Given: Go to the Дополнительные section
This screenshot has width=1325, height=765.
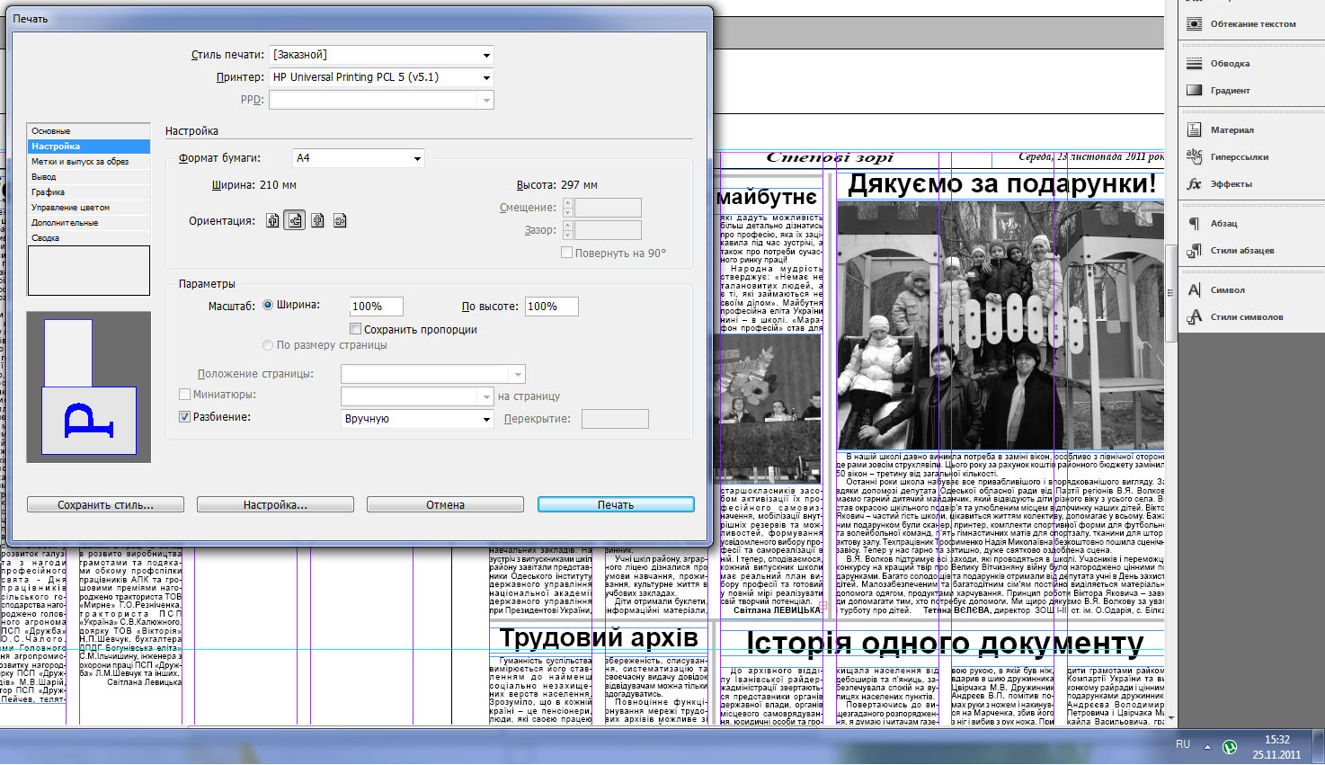Looking at the screenshot, I should (x=88, y=223).
